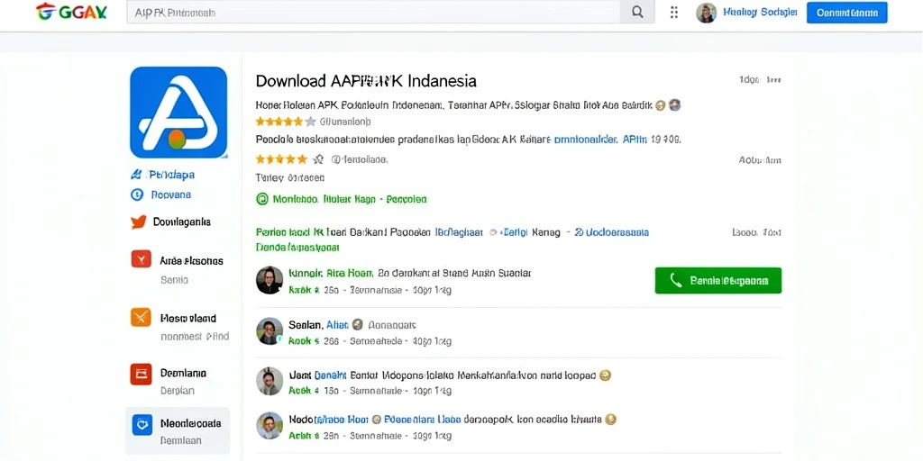Click first commenter's green name link

click(x=331, y=273)
